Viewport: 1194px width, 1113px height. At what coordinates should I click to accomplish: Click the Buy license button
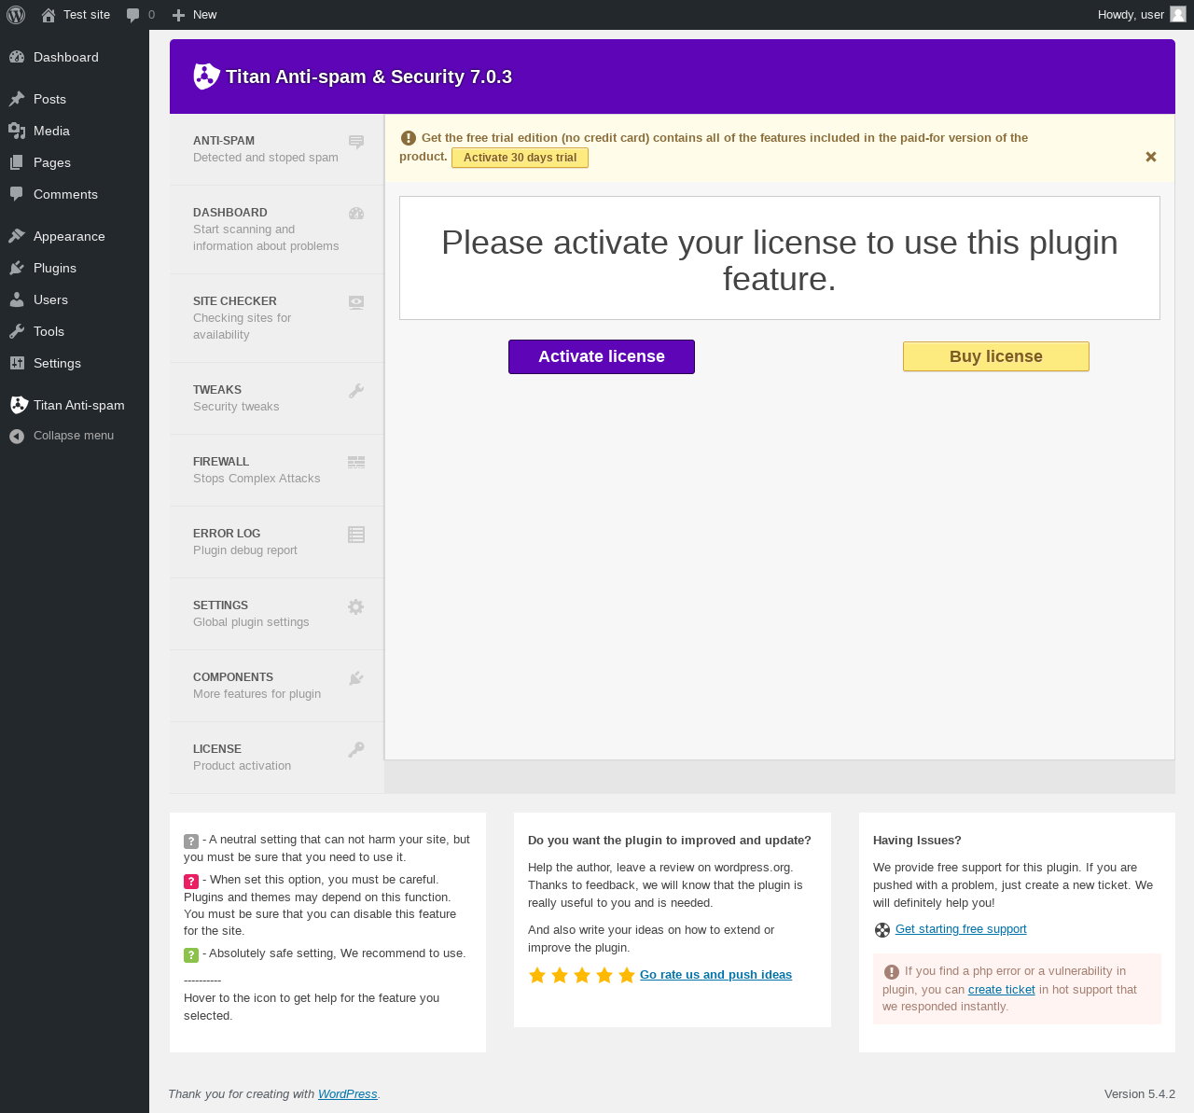[x=995, y=356]
